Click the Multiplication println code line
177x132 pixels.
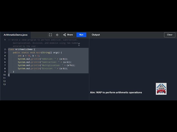tap(46, 65)
